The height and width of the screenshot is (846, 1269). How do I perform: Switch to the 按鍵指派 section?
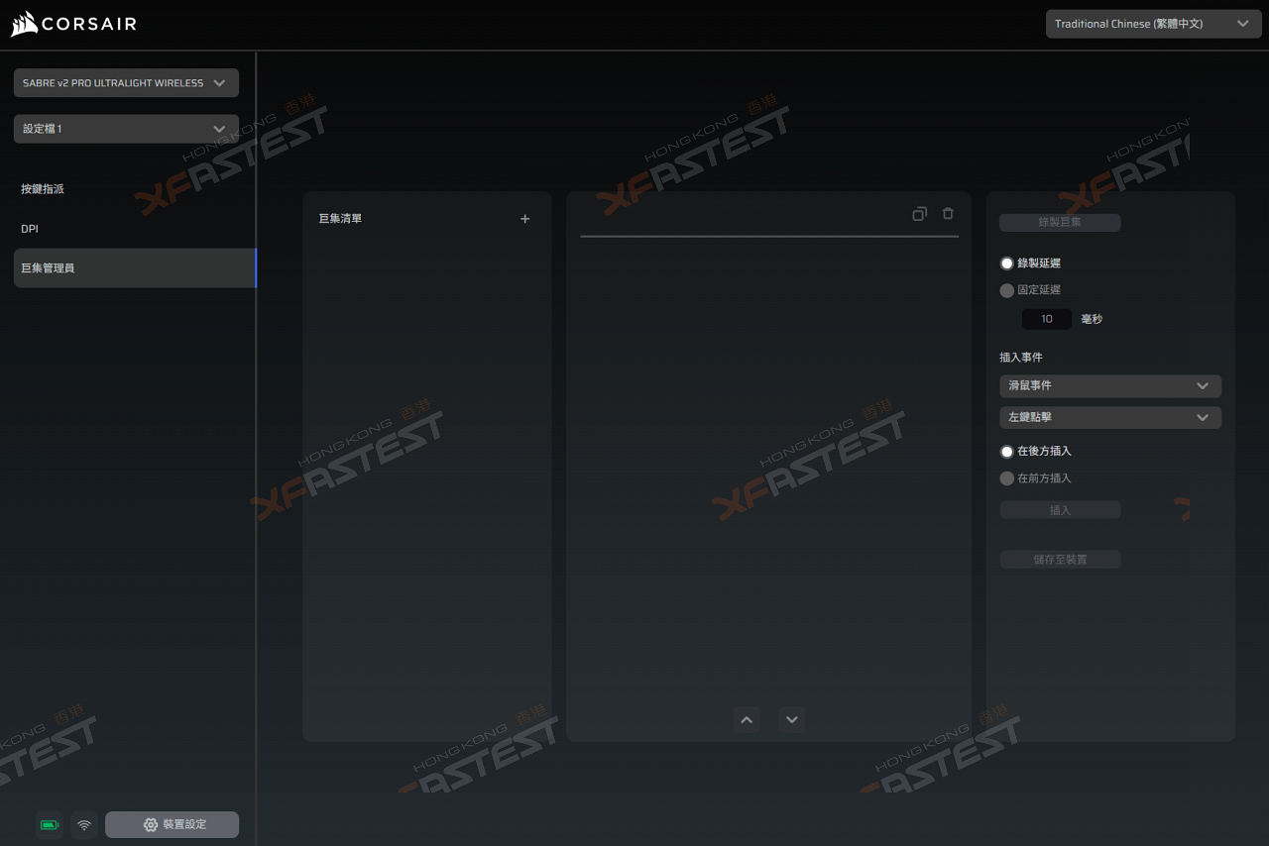[x=43, y=188]
